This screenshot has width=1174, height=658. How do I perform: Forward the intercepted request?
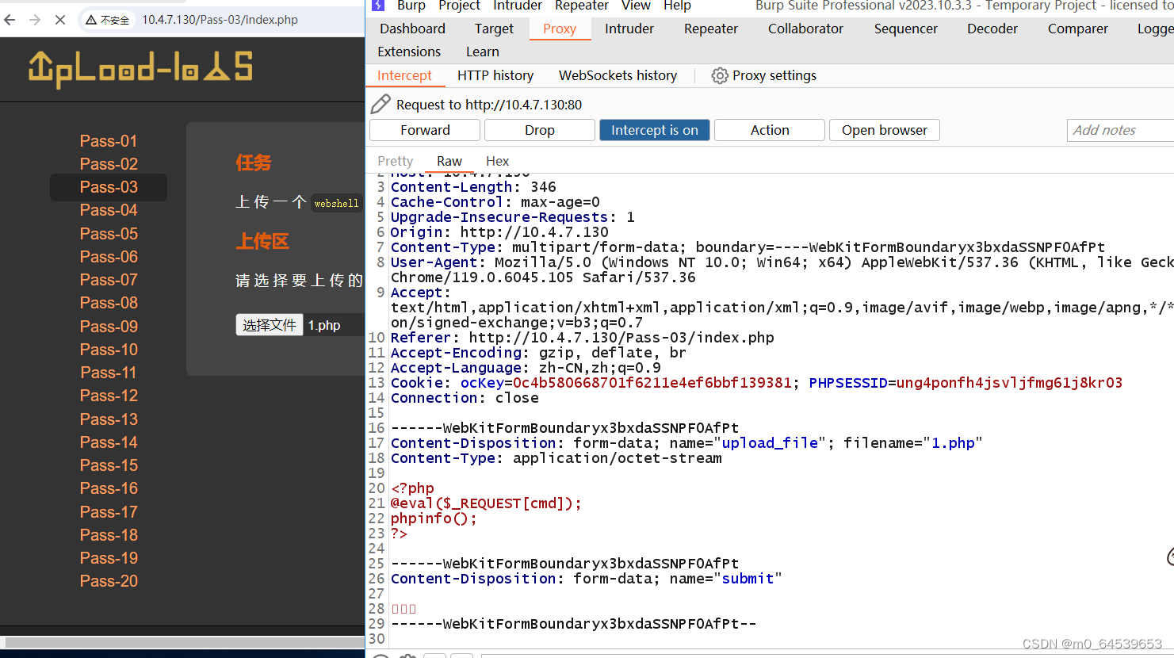(425, 130)
